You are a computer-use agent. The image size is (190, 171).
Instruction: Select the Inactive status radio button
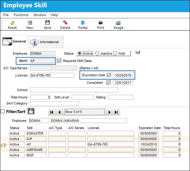point(97,53)
